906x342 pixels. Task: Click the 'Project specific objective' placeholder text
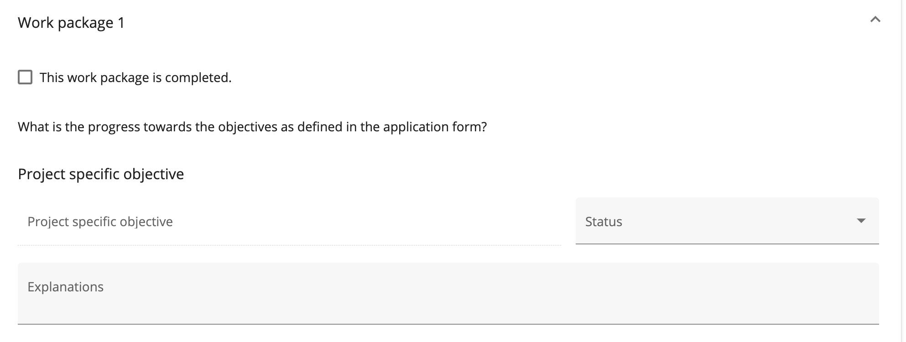(100, 222)
